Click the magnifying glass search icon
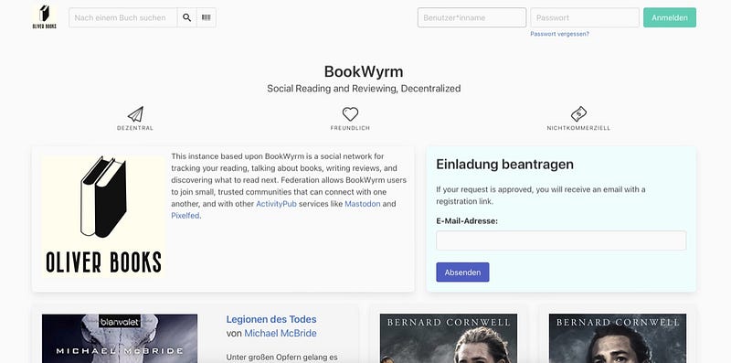 click(x=187, y=17)
